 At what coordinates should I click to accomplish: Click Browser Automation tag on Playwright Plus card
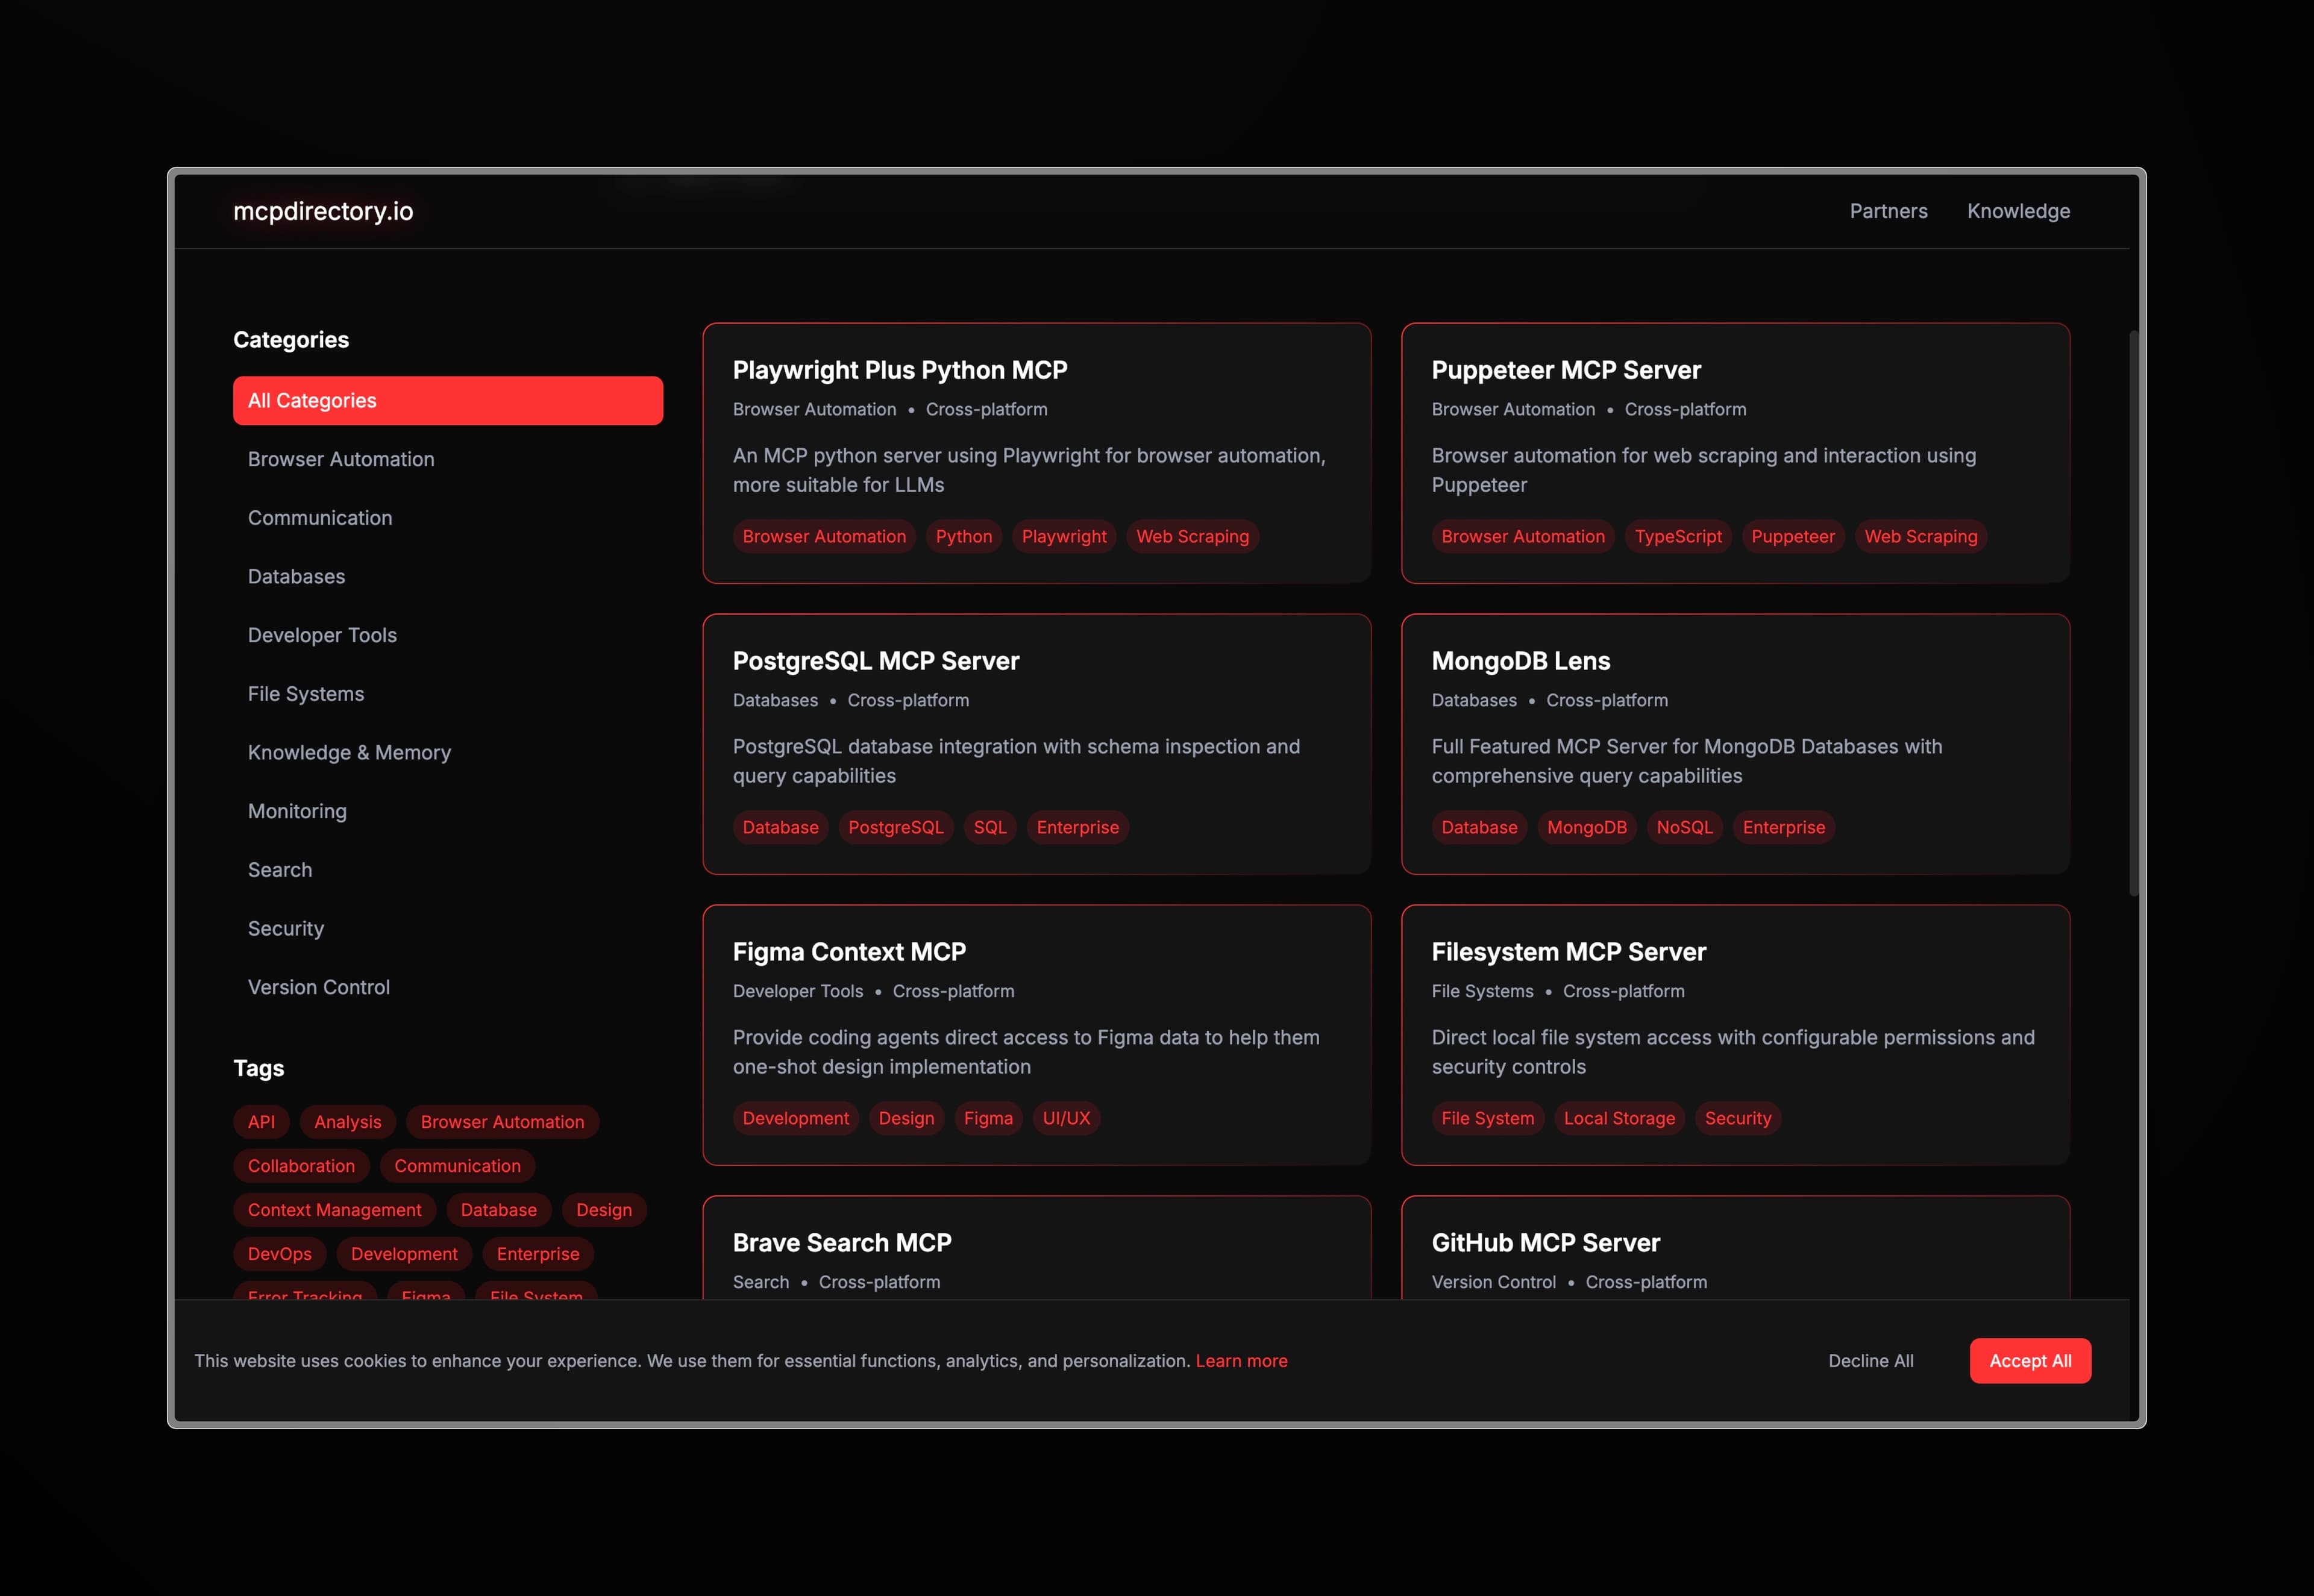[x=824, y=537]
